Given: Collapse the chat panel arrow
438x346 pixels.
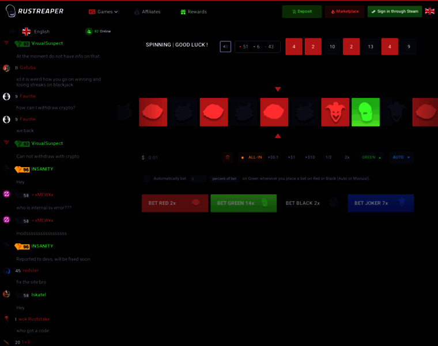Looking at the screenshot, I should (12, 32).
